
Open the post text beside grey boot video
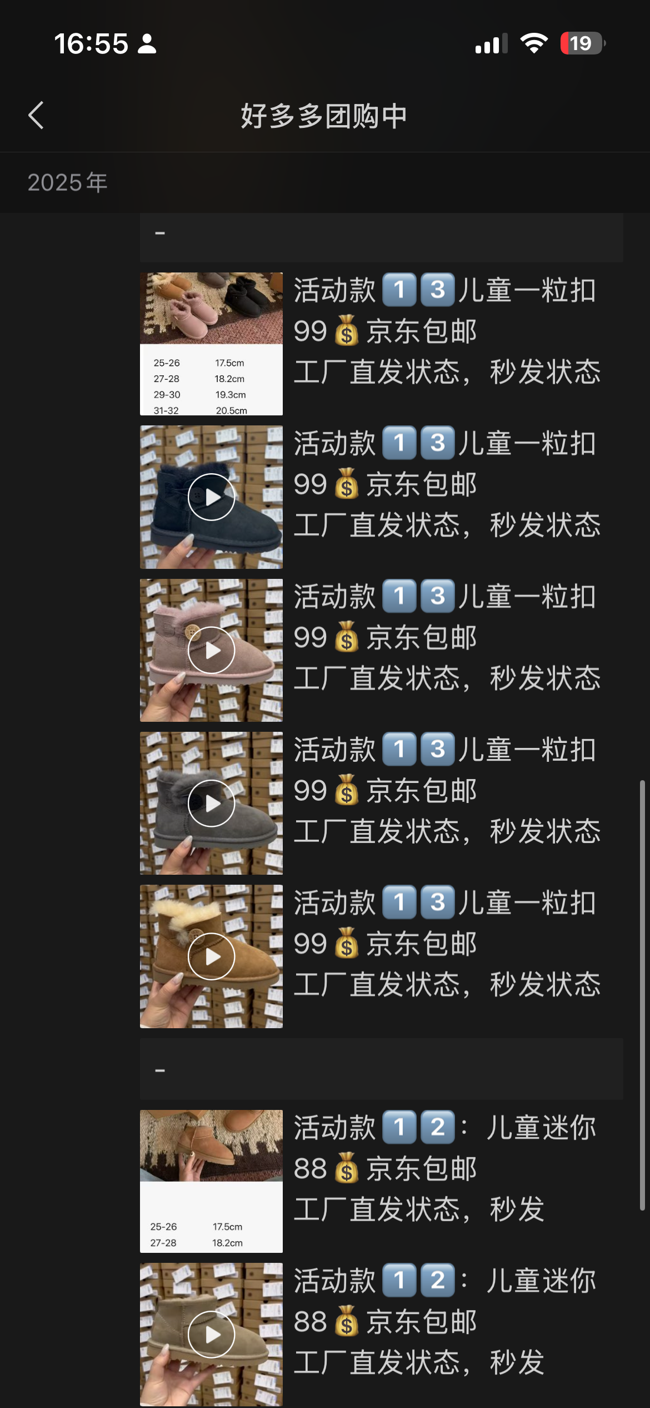click(x=447, y=791)
